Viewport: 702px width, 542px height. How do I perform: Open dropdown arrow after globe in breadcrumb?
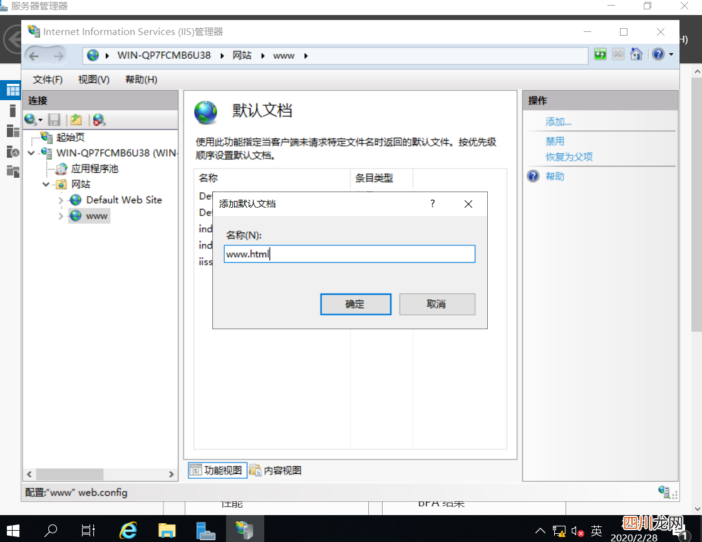coord(107,56)
